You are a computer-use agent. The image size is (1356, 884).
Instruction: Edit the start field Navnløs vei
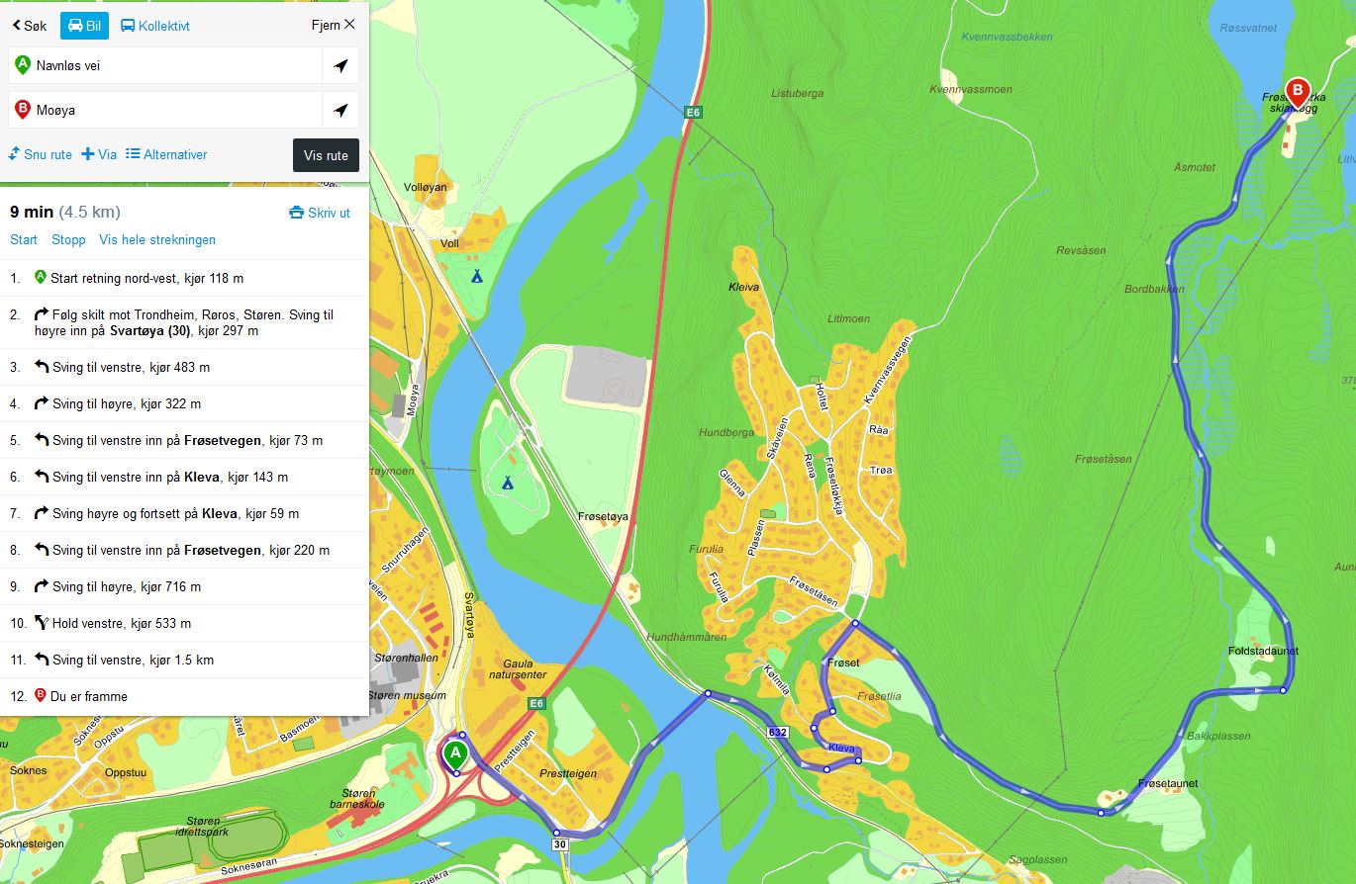[165, 65]
